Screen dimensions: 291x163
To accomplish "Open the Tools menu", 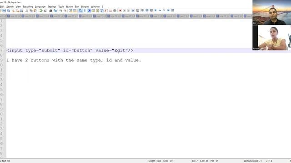I will click(x=61, y=6).
